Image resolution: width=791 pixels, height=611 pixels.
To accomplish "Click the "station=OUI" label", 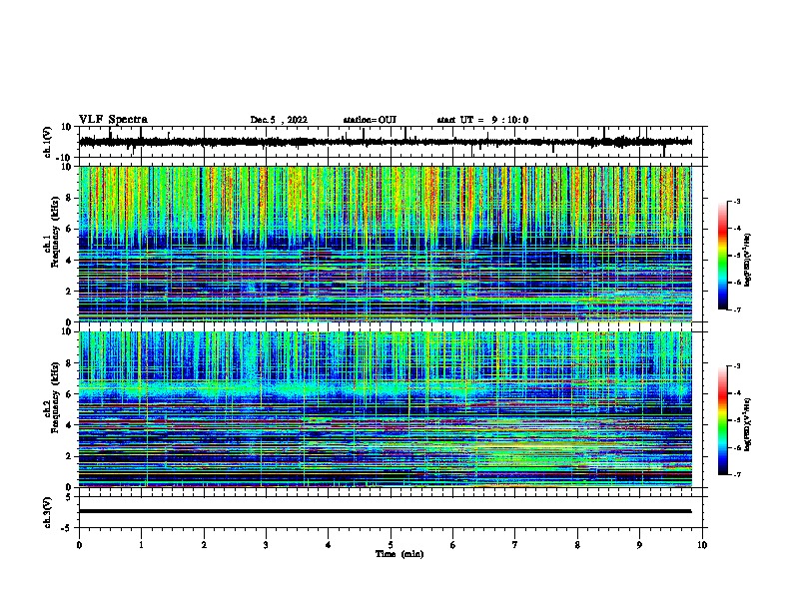I will [x=370, y=120].
